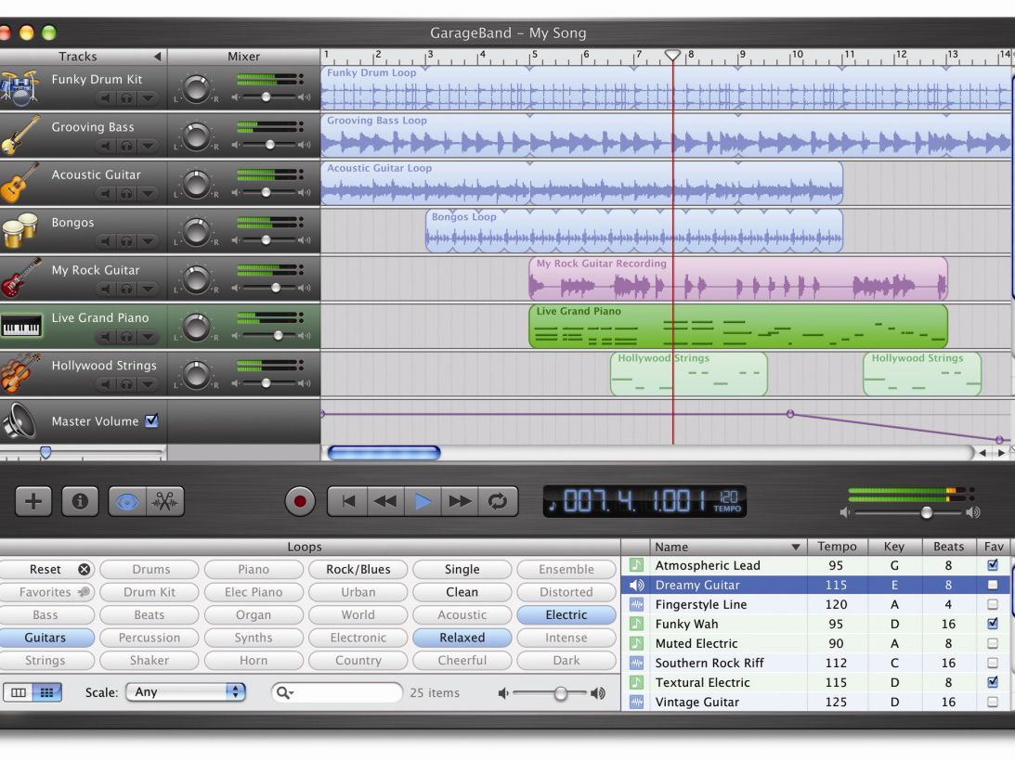Click speaker icon on Dreamy Guitar row

(637, 585)
